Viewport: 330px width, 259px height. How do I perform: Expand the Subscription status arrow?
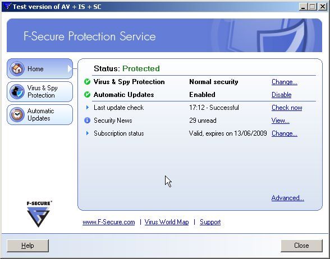pos(88,133)
